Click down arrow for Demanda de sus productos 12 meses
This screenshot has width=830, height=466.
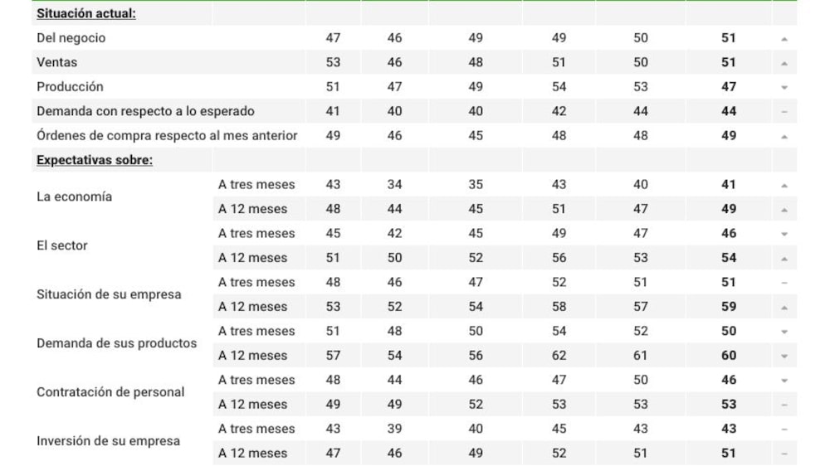(x=784, y=356)
